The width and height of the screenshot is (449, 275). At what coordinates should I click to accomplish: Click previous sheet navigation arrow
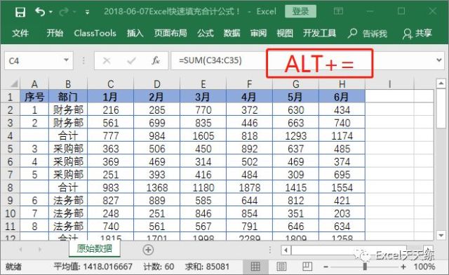click(20, 250)
